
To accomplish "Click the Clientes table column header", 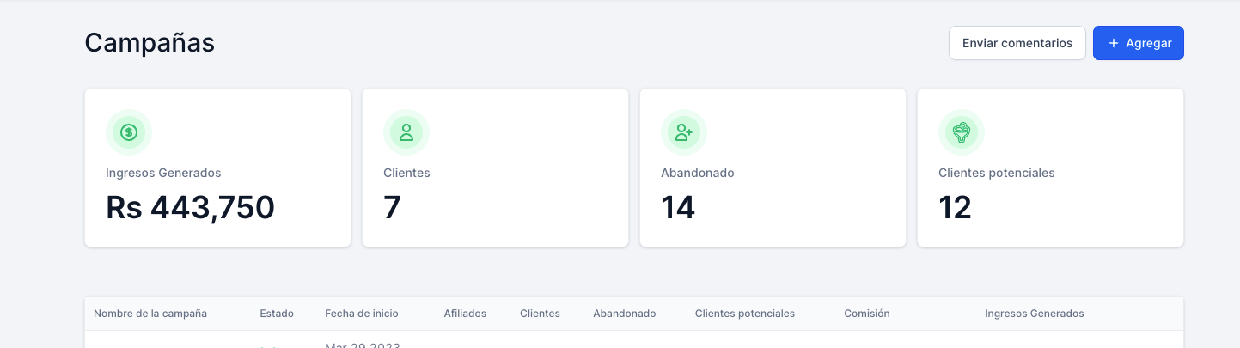I will coord(540,314).
